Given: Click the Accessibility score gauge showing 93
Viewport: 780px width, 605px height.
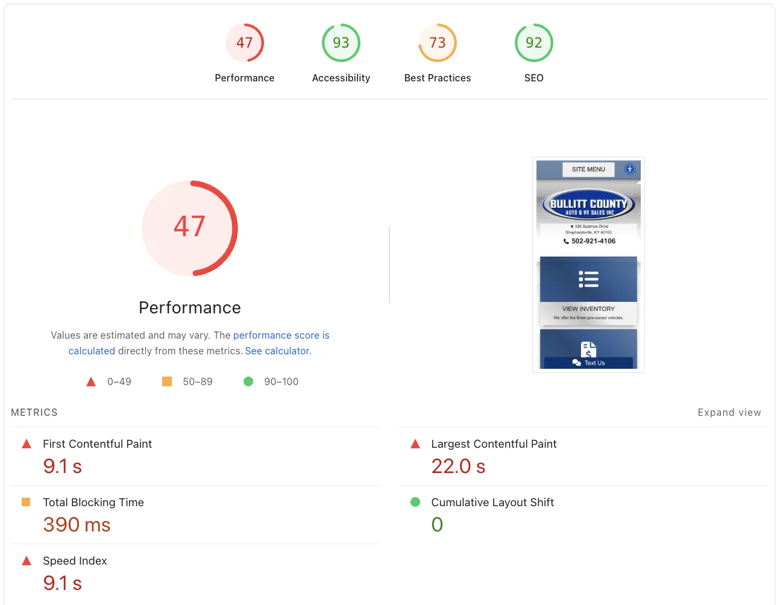Looking at the screenshot, I should [x=341, y=43].
